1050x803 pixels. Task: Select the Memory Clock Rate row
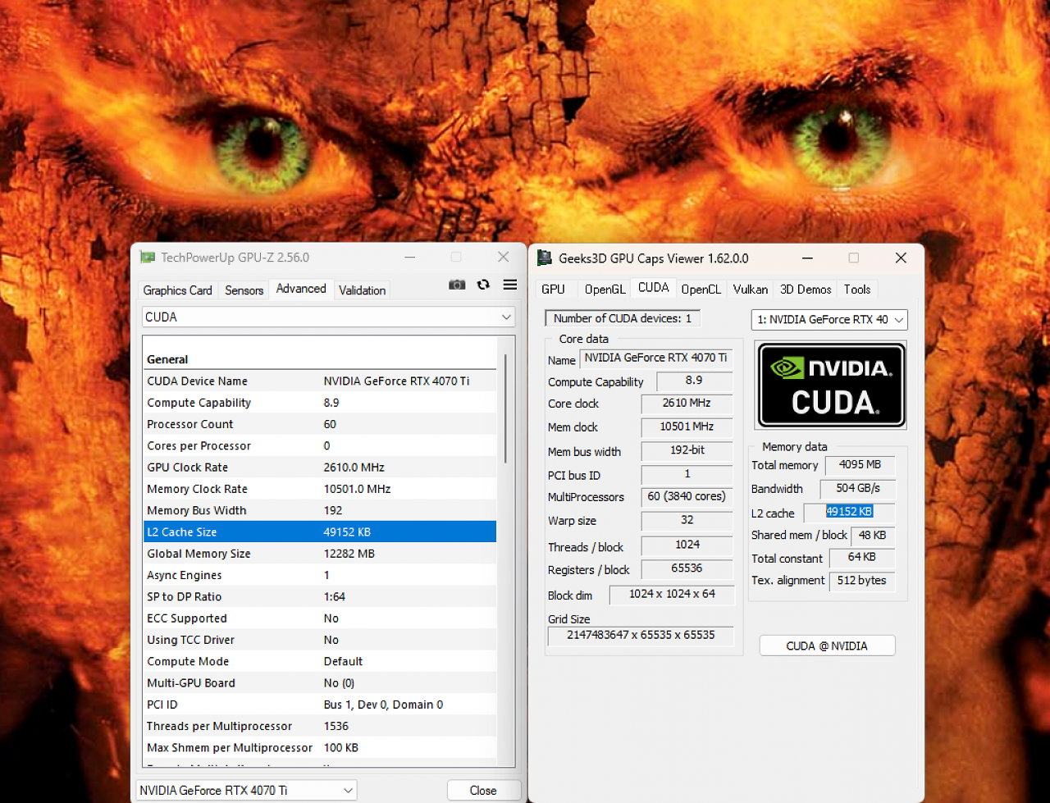(320, 489)
